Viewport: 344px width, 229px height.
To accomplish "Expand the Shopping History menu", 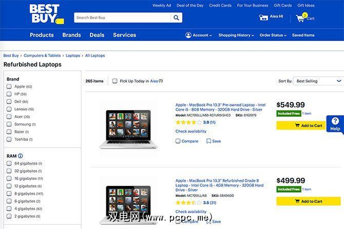I will 236,35.
